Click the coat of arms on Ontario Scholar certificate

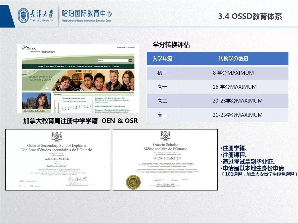click(x=165, y=136)
